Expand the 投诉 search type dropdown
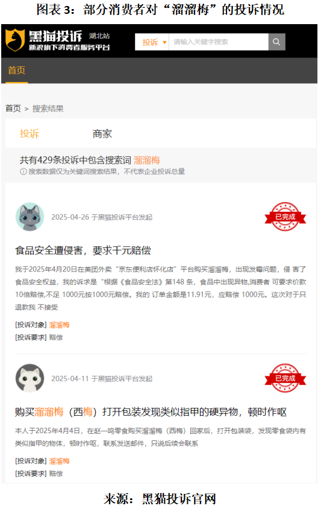 (x=152, y=42)
